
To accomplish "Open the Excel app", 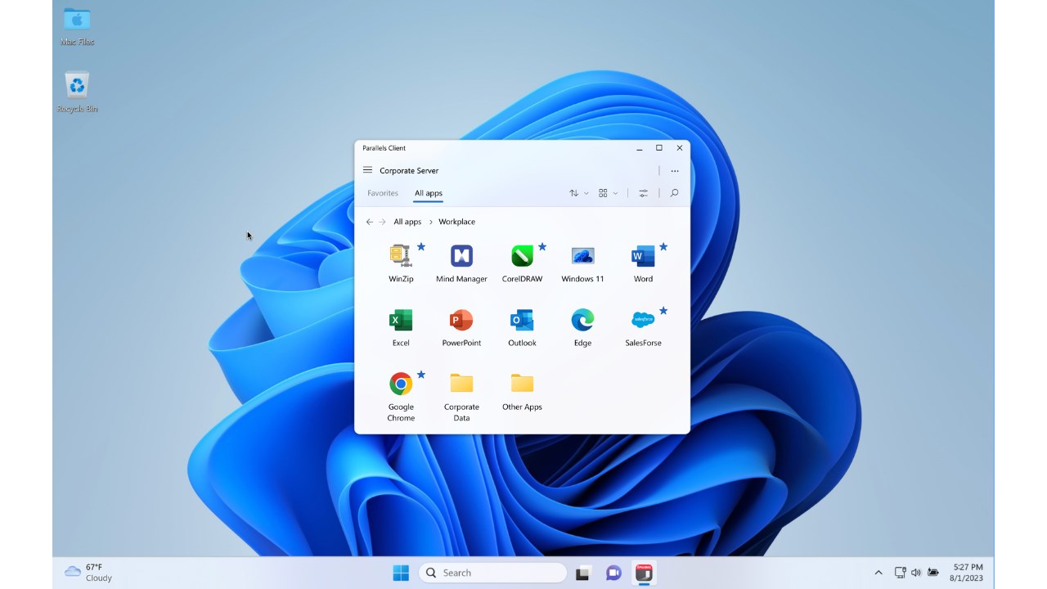I will tap(401, 327).
